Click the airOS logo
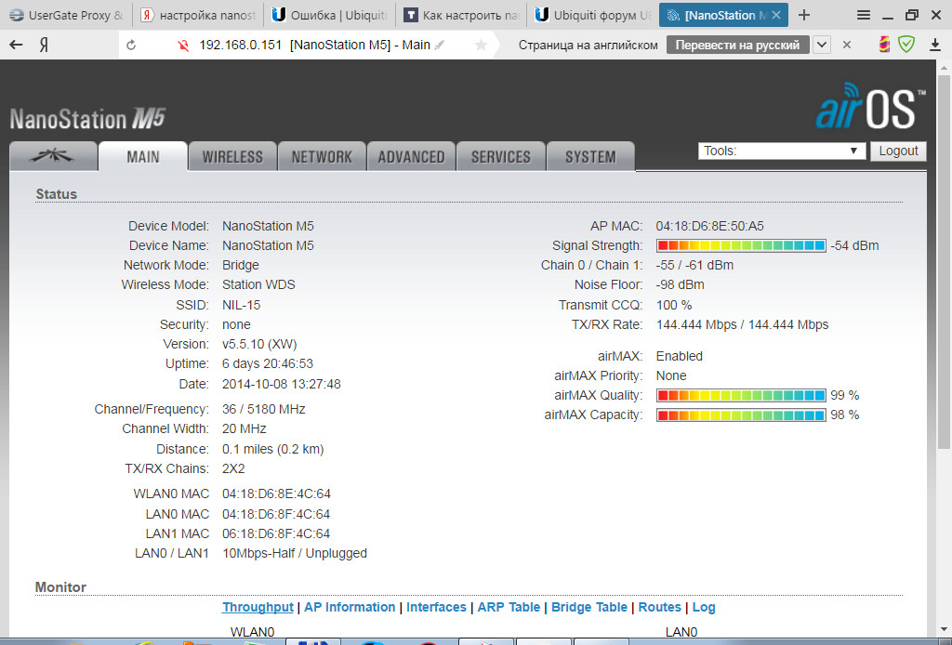The width and height of the screenshot is (952, 645). [x=870, y=107]
